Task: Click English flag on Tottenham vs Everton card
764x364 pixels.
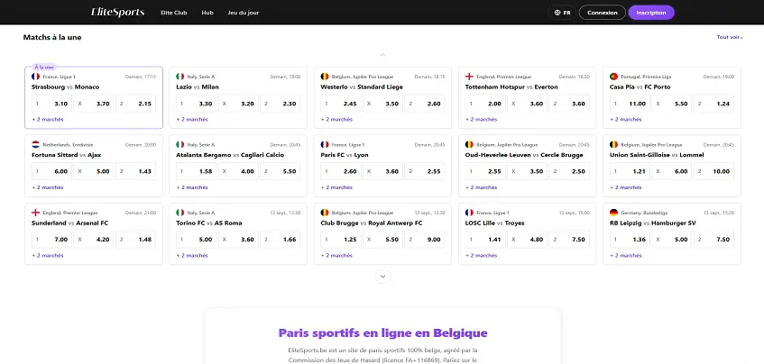Action: point(469,77)
